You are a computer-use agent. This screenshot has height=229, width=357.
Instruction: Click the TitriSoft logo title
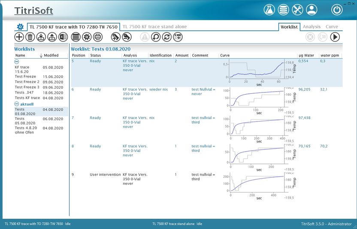coord(34,11)
